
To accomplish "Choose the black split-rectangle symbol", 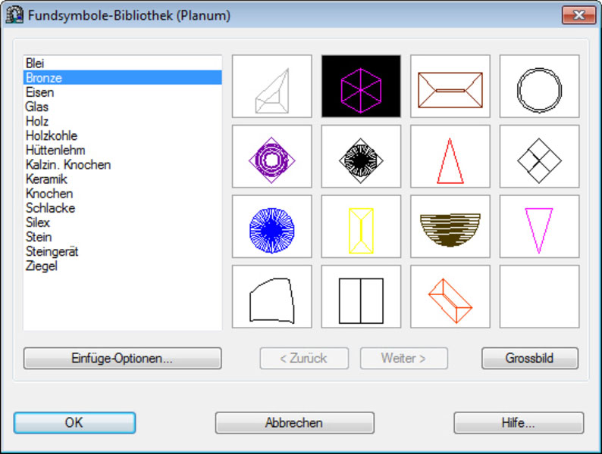I will [361, 297].
